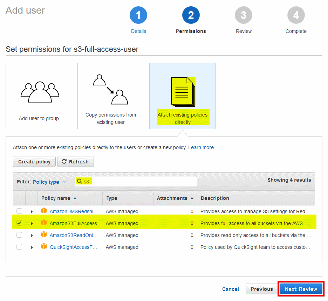This screenshot has width=328, height=301.
Task: Click step 2 Permissions circle
Action: [191, 15]
